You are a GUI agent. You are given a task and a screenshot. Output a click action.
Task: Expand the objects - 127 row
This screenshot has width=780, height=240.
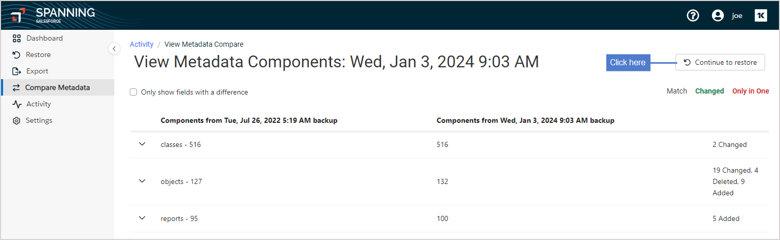(143, 181)
